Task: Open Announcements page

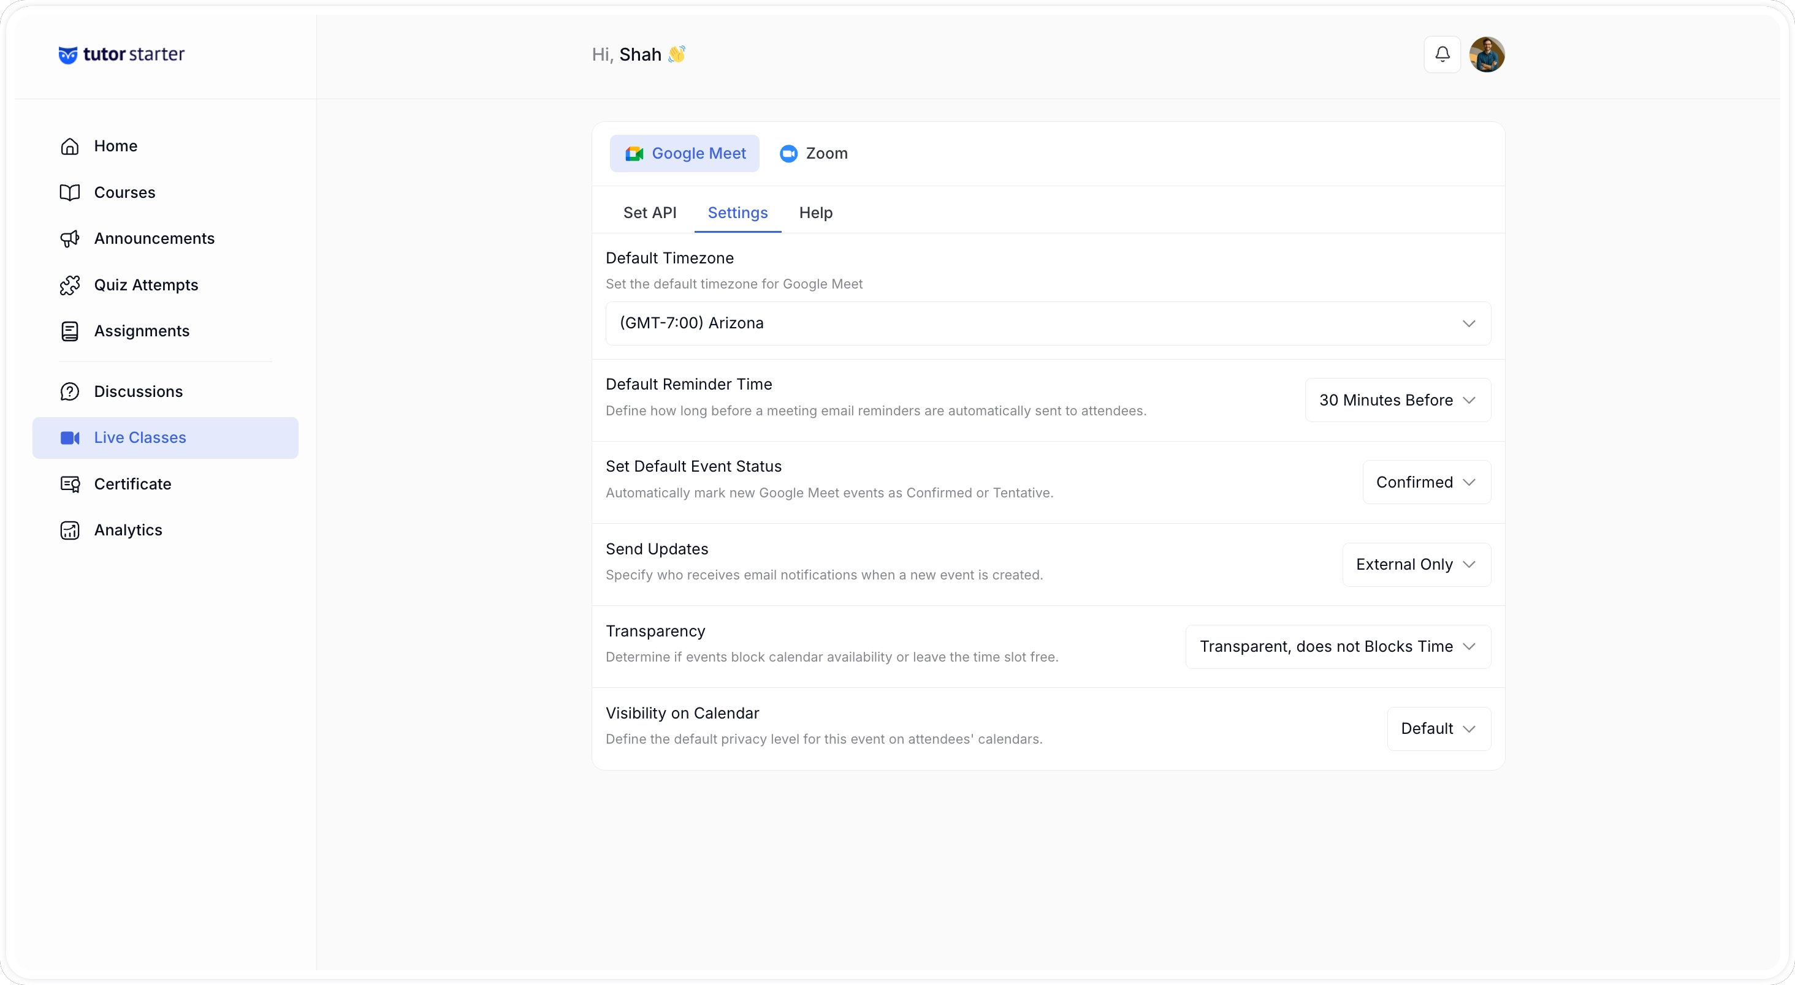Action: [166, 239]
